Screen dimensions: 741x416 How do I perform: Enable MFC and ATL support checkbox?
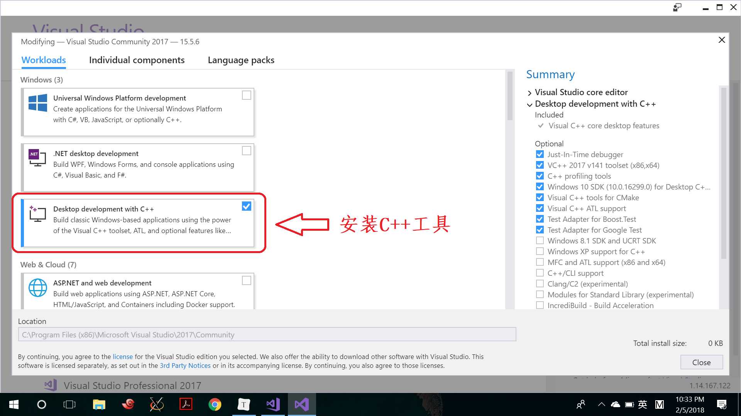click(539, 262)
